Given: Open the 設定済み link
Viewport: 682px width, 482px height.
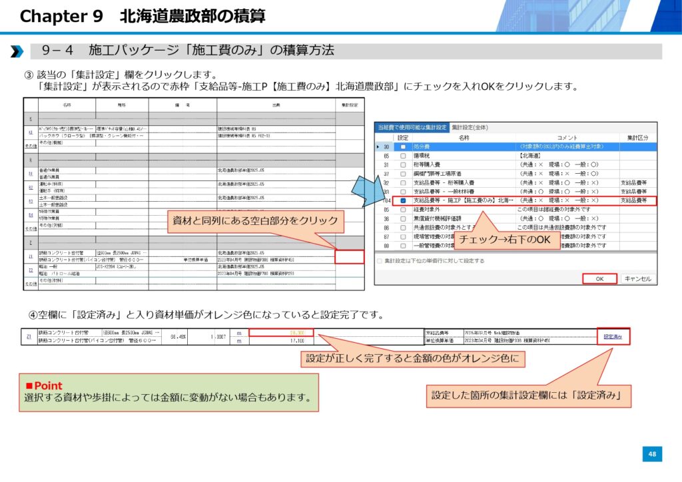Looking at the screenshot, I should coord(613,337).
